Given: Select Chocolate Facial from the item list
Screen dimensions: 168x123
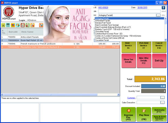Looking at the screenshot, I should [129, 32].
